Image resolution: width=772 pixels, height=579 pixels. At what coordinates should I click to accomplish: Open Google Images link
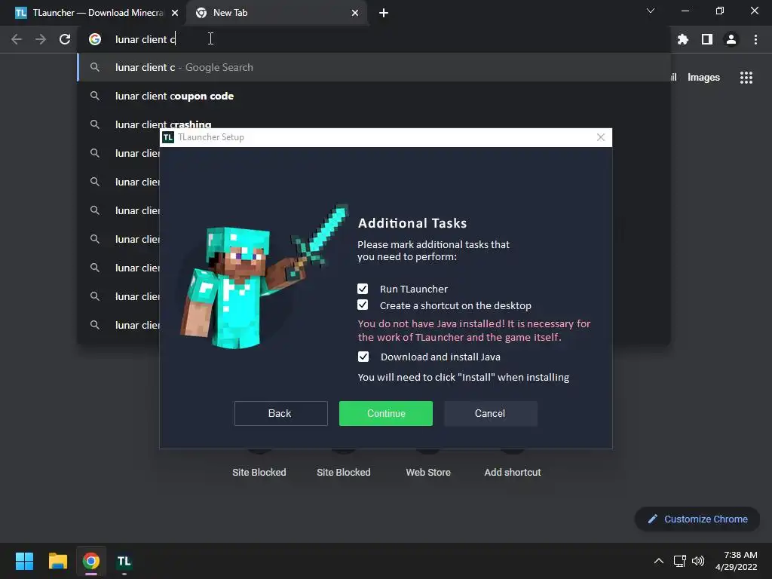[x=703, y=78]
